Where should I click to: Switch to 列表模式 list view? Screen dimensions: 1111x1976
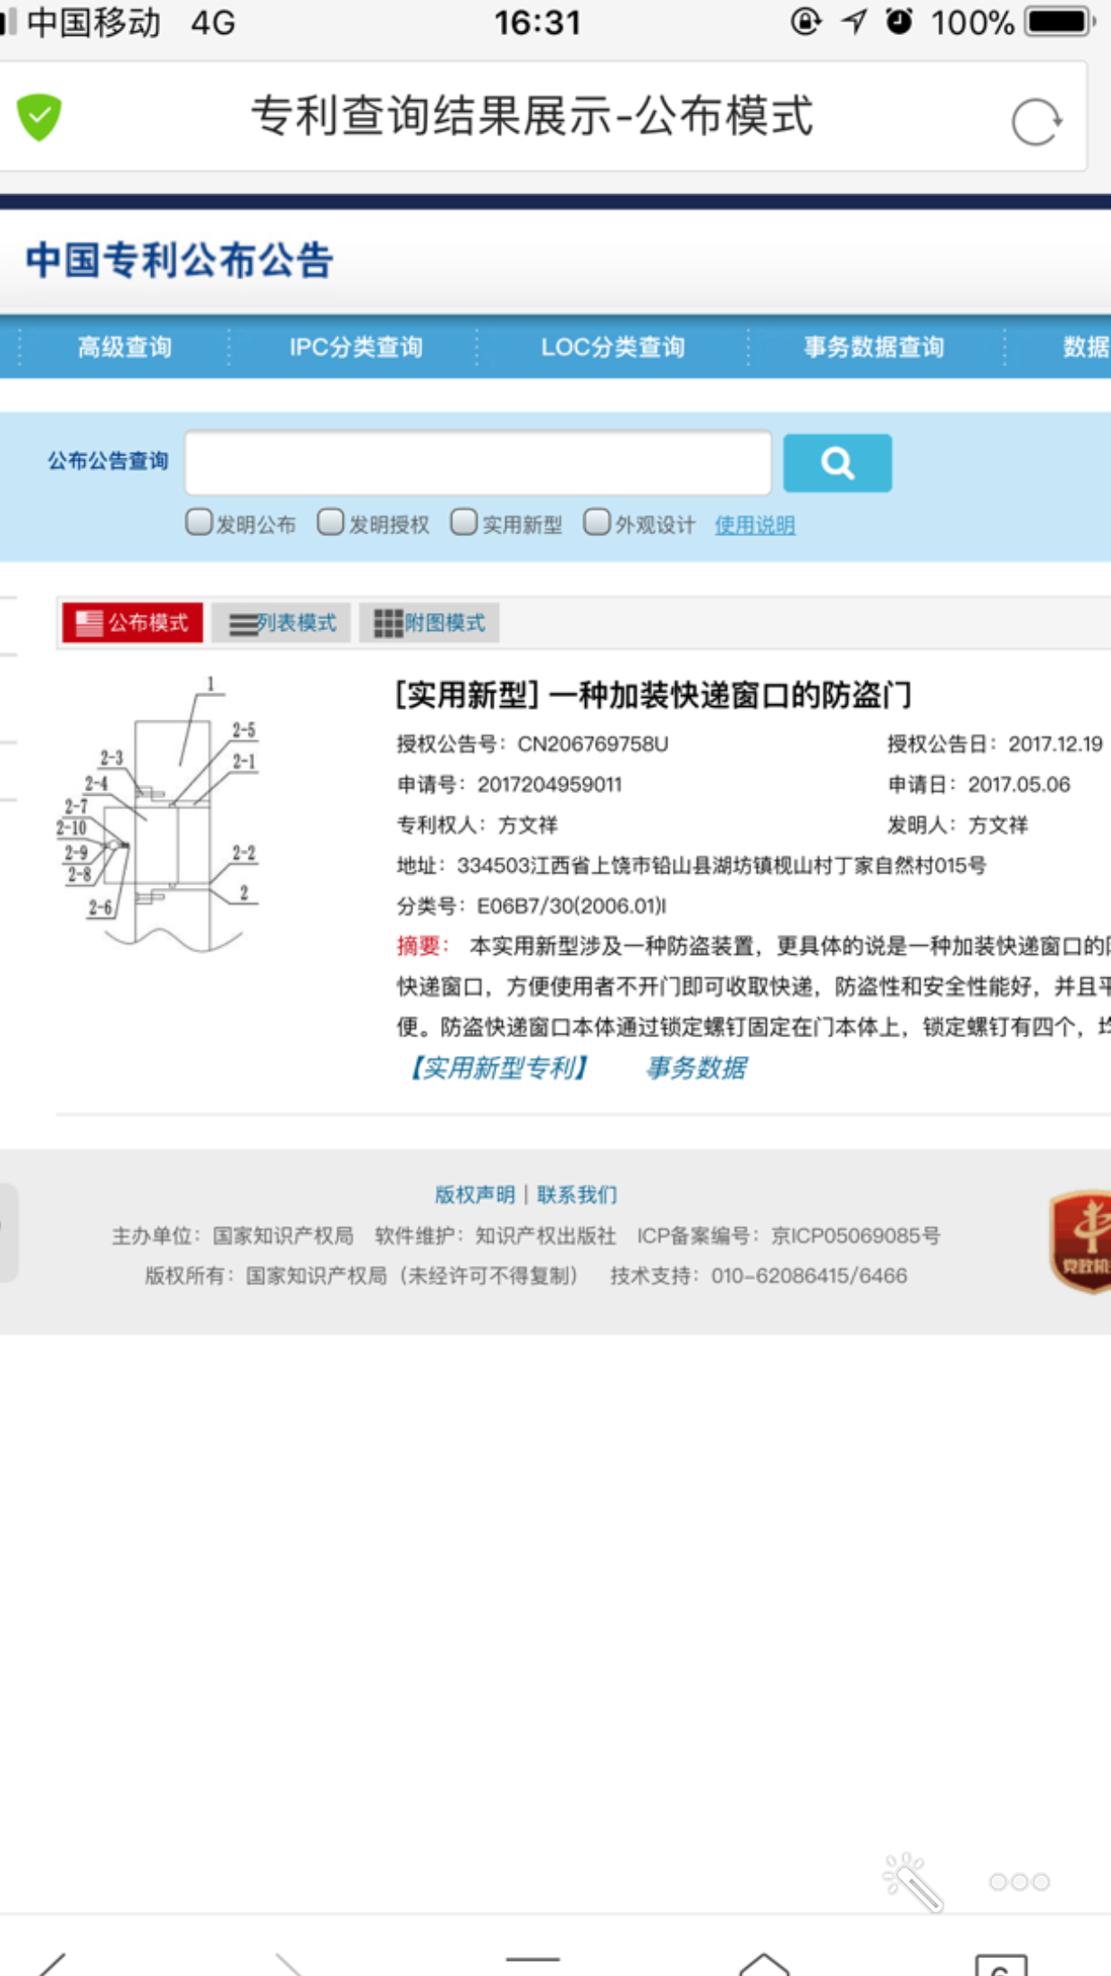point(282,623)
